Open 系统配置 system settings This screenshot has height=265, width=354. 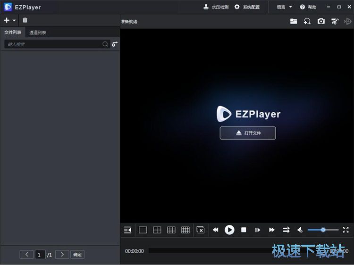click(x=247, y=7)
